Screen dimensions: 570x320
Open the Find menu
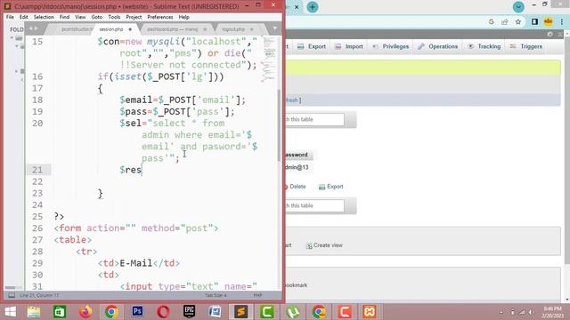tap(64, 17)
